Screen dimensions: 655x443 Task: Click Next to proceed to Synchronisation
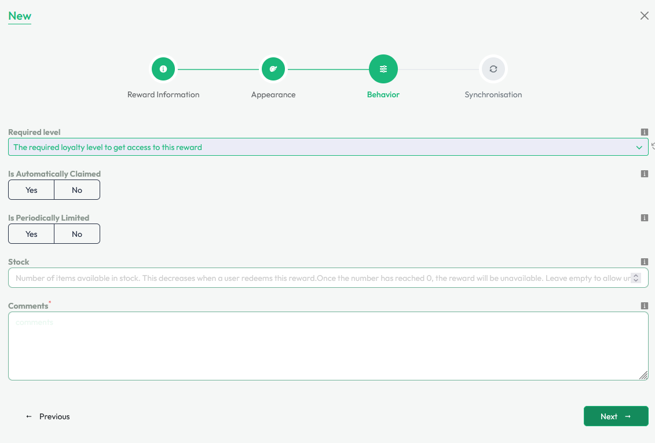point(616,416)
